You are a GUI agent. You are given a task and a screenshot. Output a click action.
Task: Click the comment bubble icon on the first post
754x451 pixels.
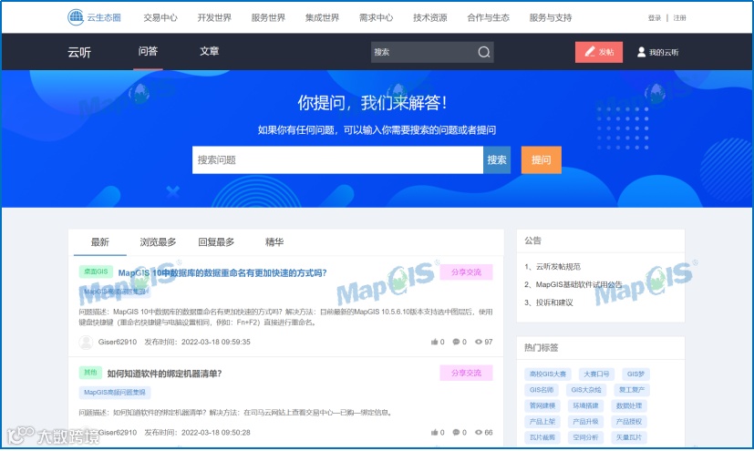pyautogui.click(x=456, y=342)
